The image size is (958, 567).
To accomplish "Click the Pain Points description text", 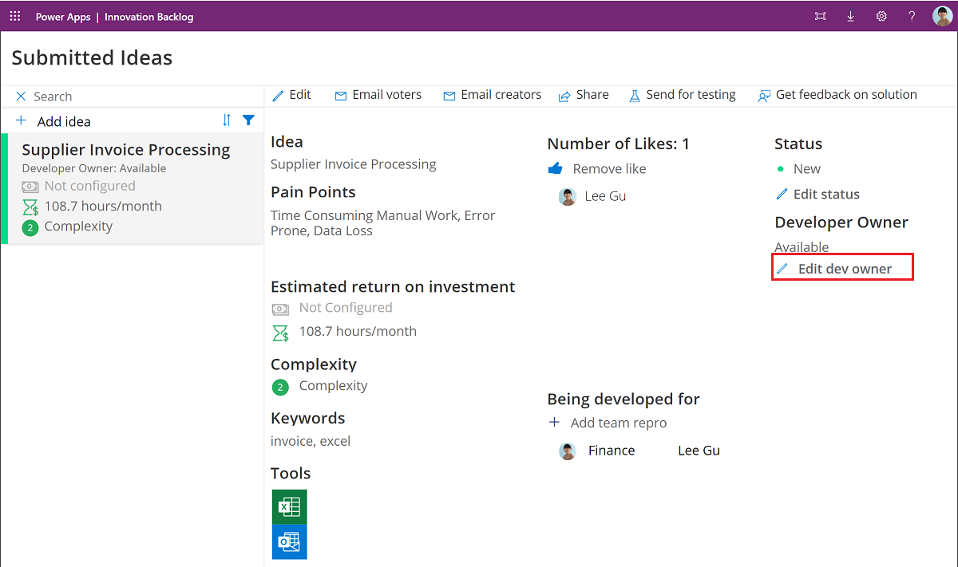I will coord(383,223).
